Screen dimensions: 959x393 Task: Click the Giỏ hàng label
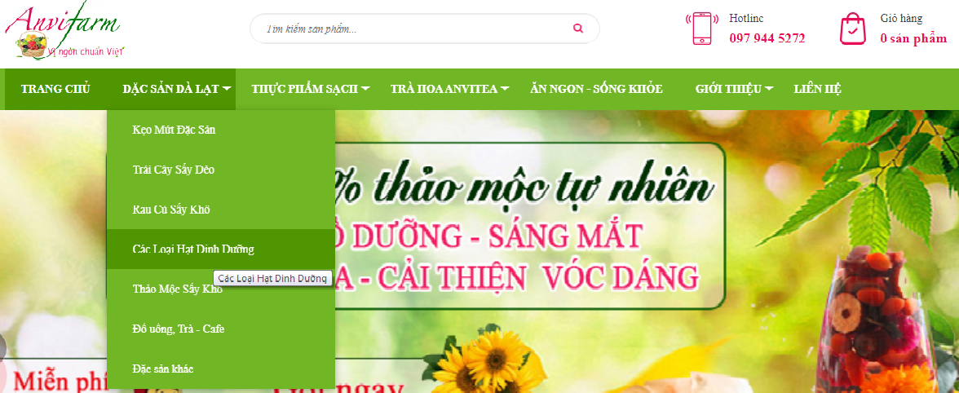coord(901,19)
